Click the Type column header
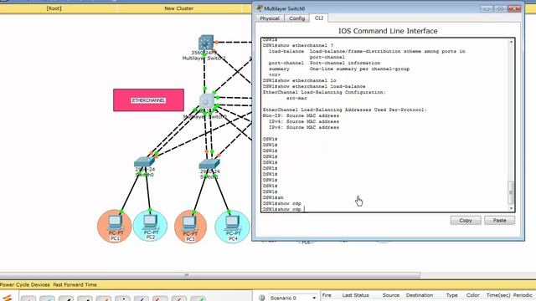The height and width of the screenshot is (301, 536). [x=451, y=295]
